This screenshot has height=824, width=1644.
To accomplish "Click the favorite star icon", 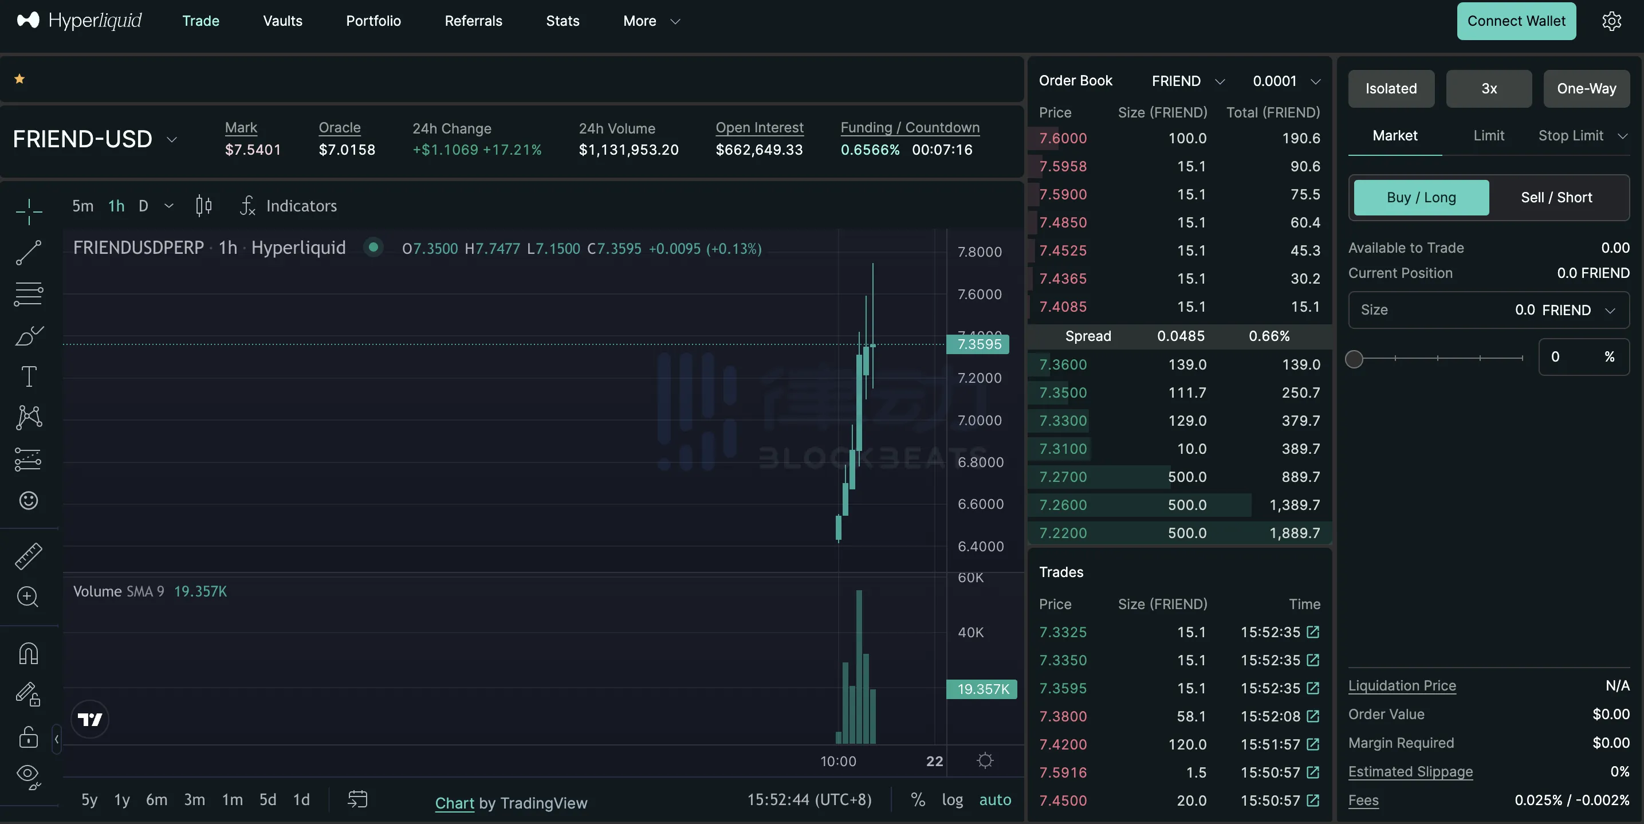I will pyautogui.click(x=20, y=79).
